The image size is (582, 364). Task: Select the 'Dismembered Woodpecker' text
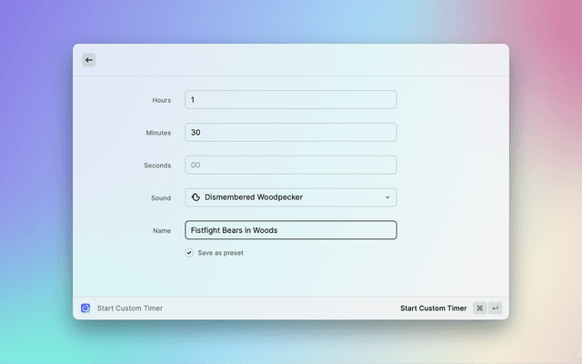pyautogui.click(x=254, y=197)
